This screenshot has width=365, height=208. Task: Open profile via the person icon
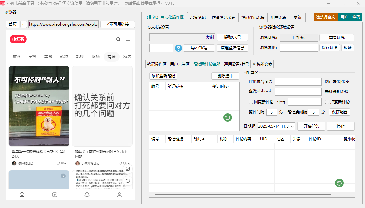point(119,195)
